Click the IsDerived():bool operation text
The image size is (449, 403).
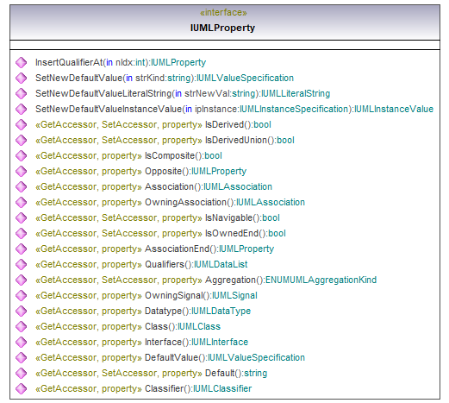click(238, 124)
